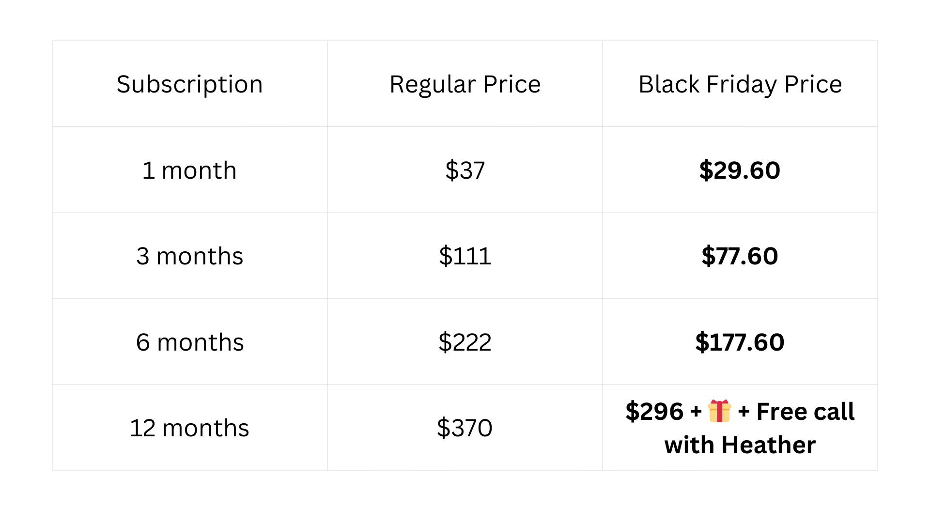Click the $222 regular price
This screenshot has height=523, width=930.
pyautogui.click(x=465, y=342)
